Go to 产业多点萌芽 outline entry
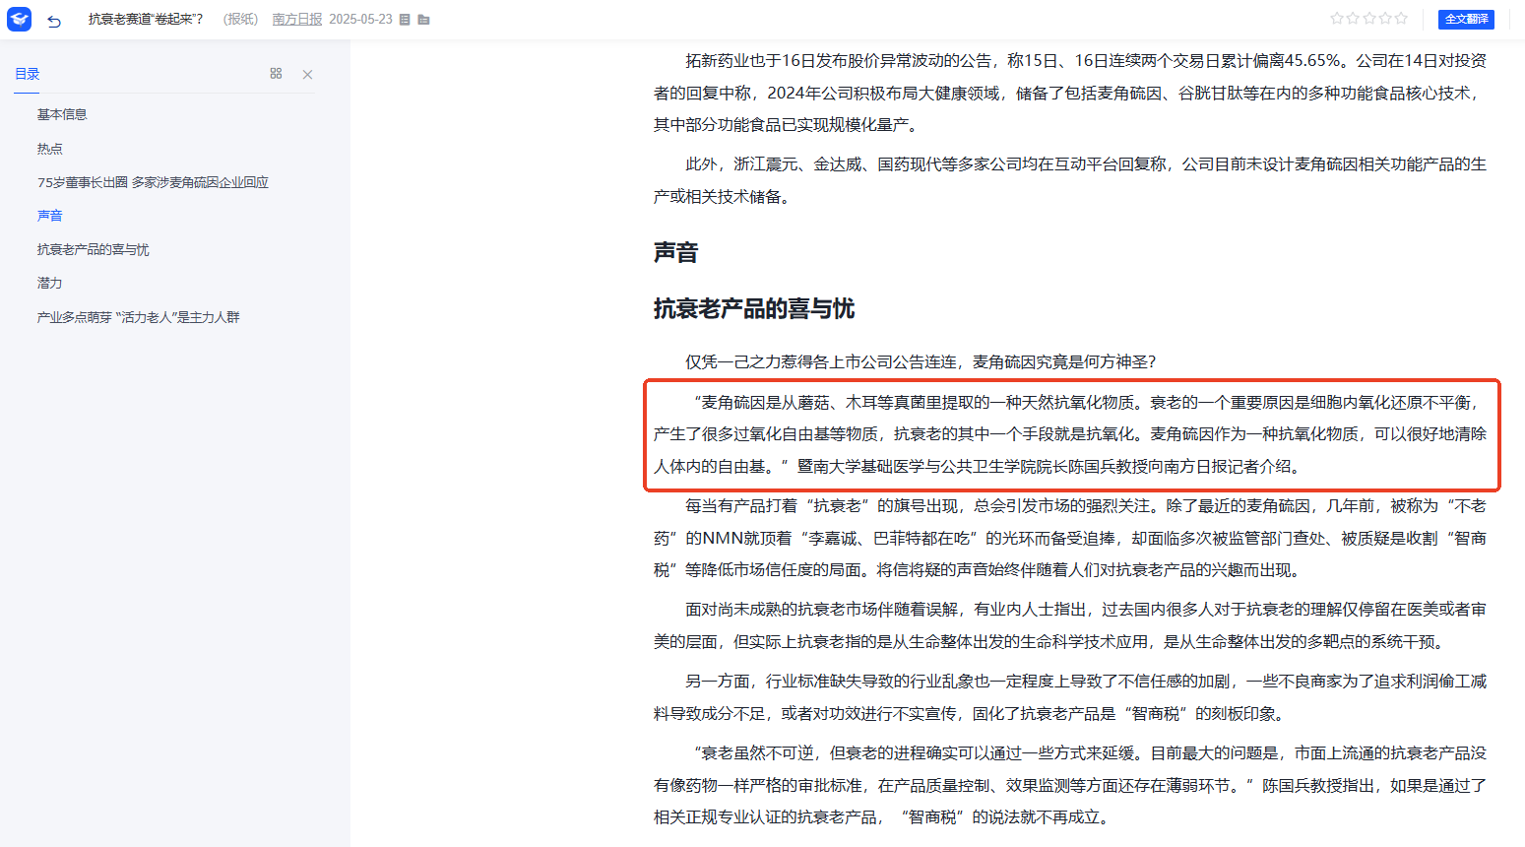1525x847 pixels. coord(139,317)
